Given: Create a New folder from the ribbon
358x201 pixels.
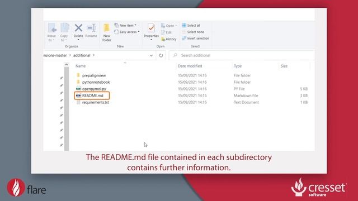Looking at the screenshot, I should click(107, 32).
